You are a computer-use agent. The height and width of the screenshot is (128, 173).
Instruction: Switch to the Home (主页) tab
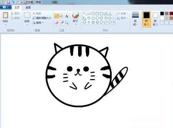pyautogui.click(x=17, y=8)
